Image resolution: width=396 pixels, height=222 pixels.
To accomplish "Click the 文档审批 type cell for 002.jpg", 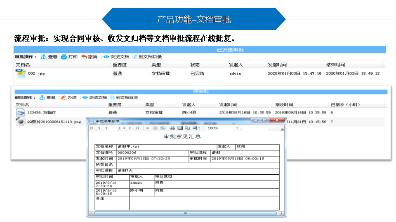I will (x=161, y=74).
